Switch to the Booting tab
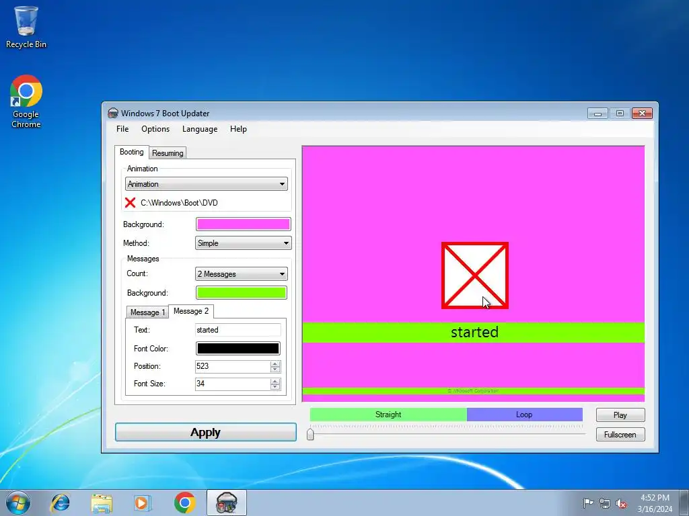Viewport: 689px width, 516px height. [x=132, y=152]
